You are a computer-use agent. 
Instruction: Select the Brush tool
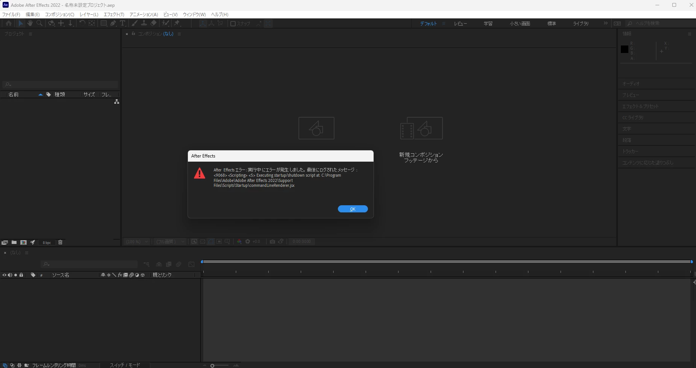click(135, 23)
